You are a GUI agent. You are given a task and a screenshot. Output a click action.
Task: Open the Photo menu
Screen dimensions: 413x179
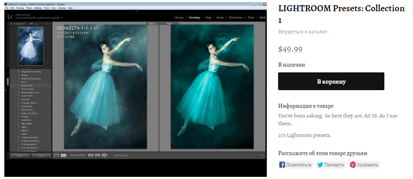click(x=29, y=8)
